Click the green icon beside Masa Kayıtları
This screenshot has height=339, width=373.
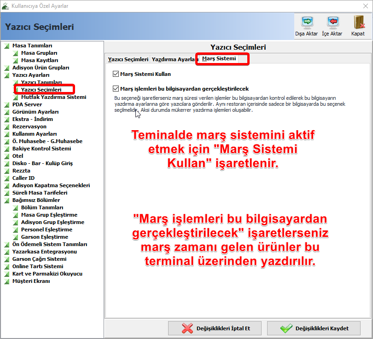pos(16,61)
